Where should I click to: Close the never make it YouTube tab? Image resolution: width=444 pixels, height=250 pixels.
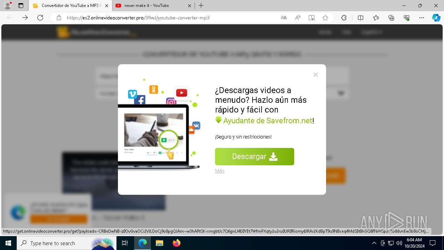[x=189, y=6]
